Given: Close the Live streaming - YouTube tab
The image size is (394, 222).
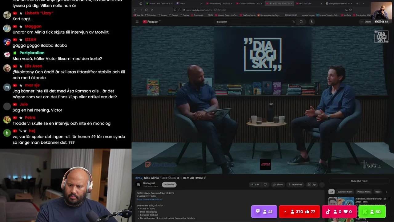Looking at the screenshot, I should point(232,3).
